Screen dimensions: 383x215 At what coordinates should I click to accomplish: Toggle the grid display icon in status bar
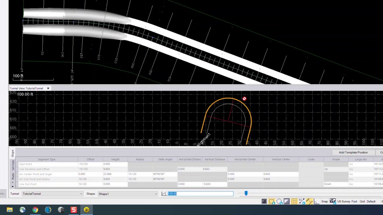tap(294, 202)
